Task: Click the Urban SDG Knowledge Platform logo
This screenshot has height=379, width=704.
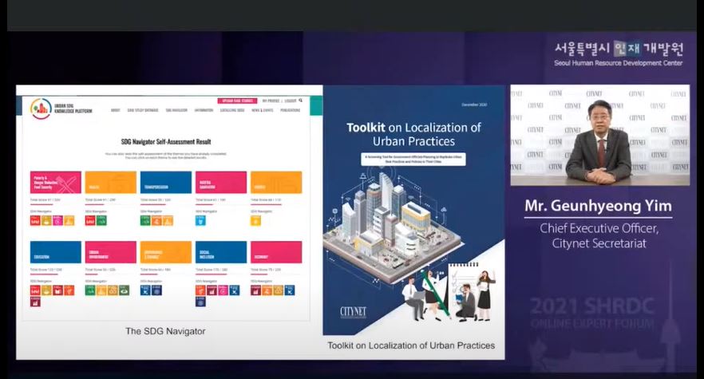Action: point(61,109)
